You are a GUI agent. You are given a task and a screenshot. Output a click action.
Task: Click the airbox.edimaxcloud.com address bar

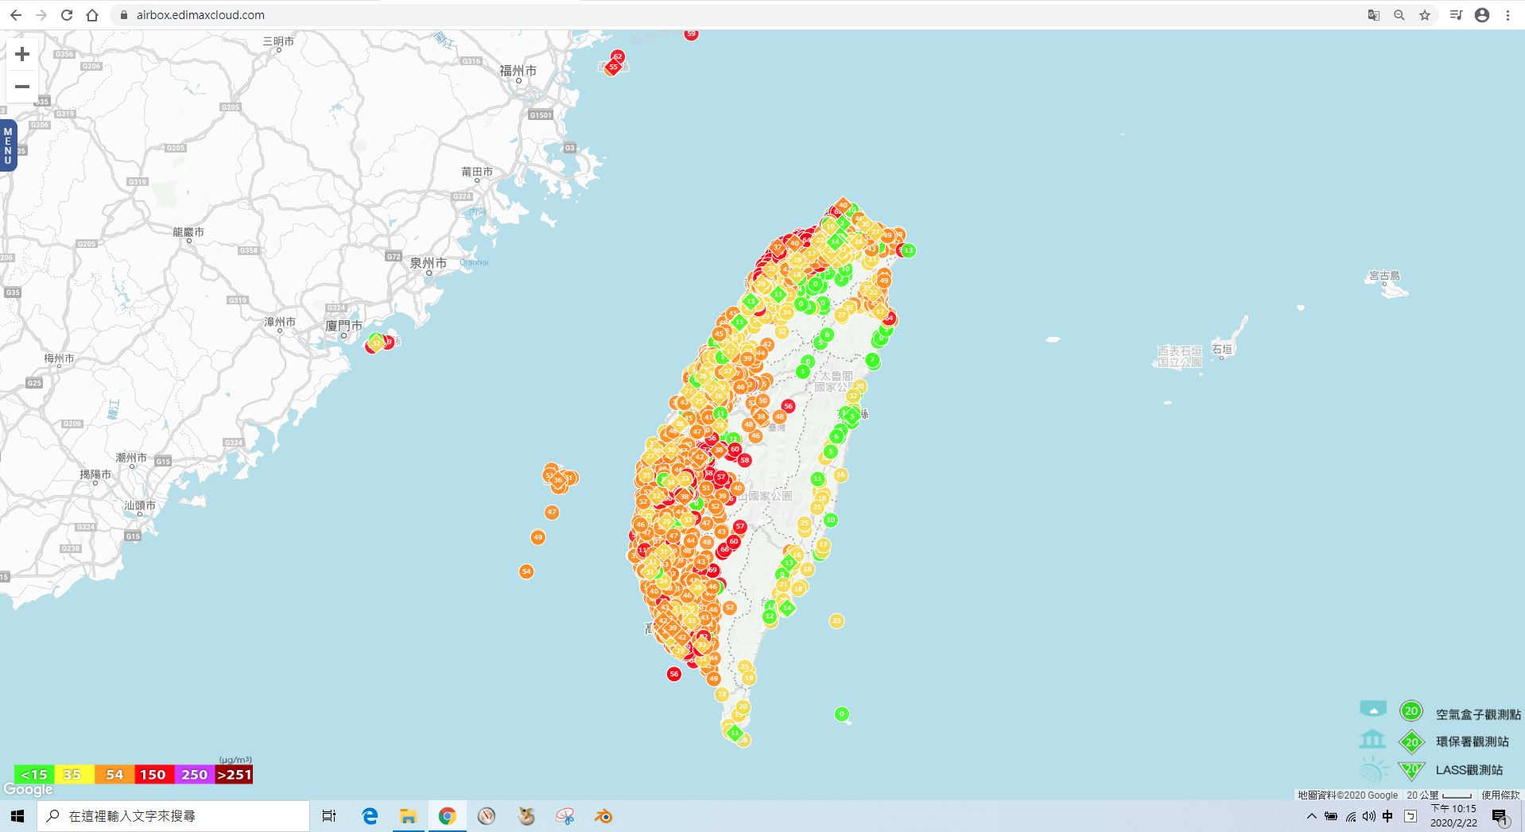(200, 15)
